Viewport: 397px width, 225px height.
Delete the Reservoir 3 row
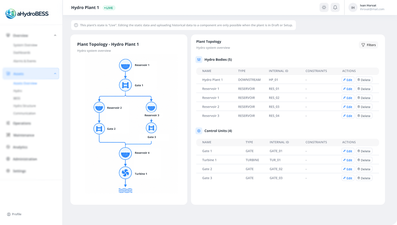click(x=364, y=116)
